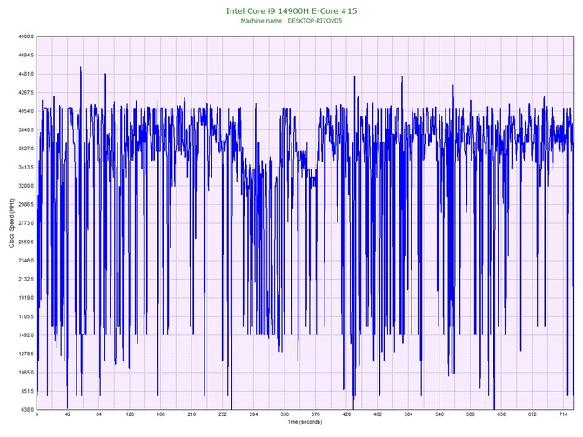583x437 pixels.
Task: Click the y-axis value 3200.0
Action: point(26,186)
